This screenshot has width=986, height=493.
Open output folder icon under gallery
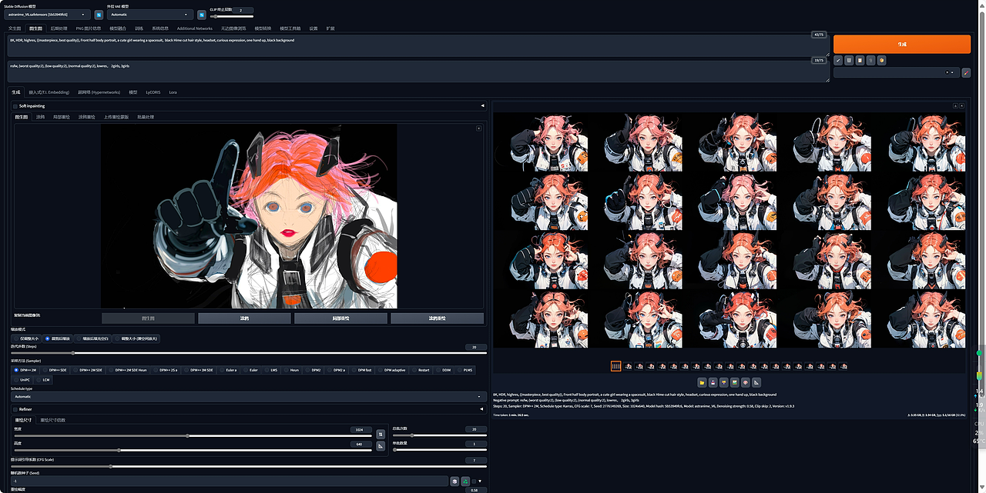point(703,382)
